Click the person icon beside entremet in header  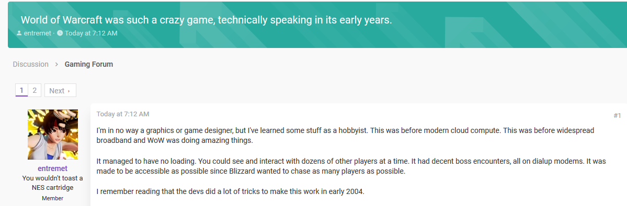[x=19, y=33]
